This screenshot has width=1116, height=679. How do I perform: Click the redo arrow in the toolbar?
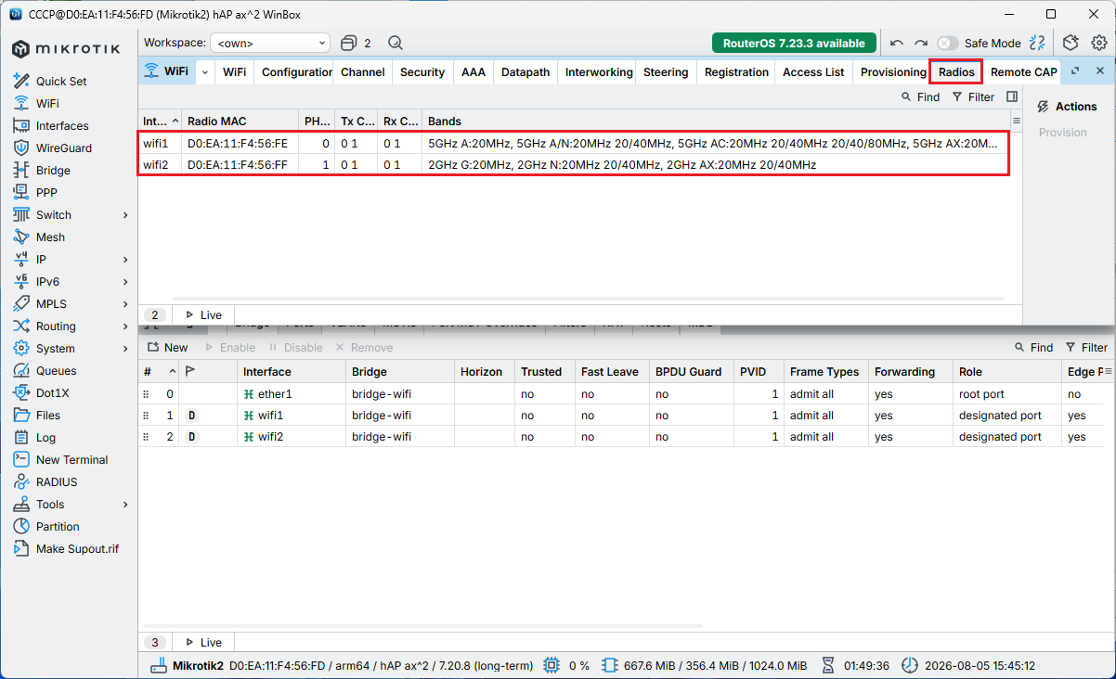click(921, 43)
